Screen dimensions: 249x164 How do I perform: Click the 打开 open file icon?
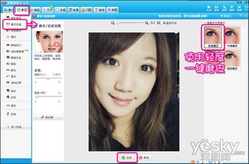point(209,8)
